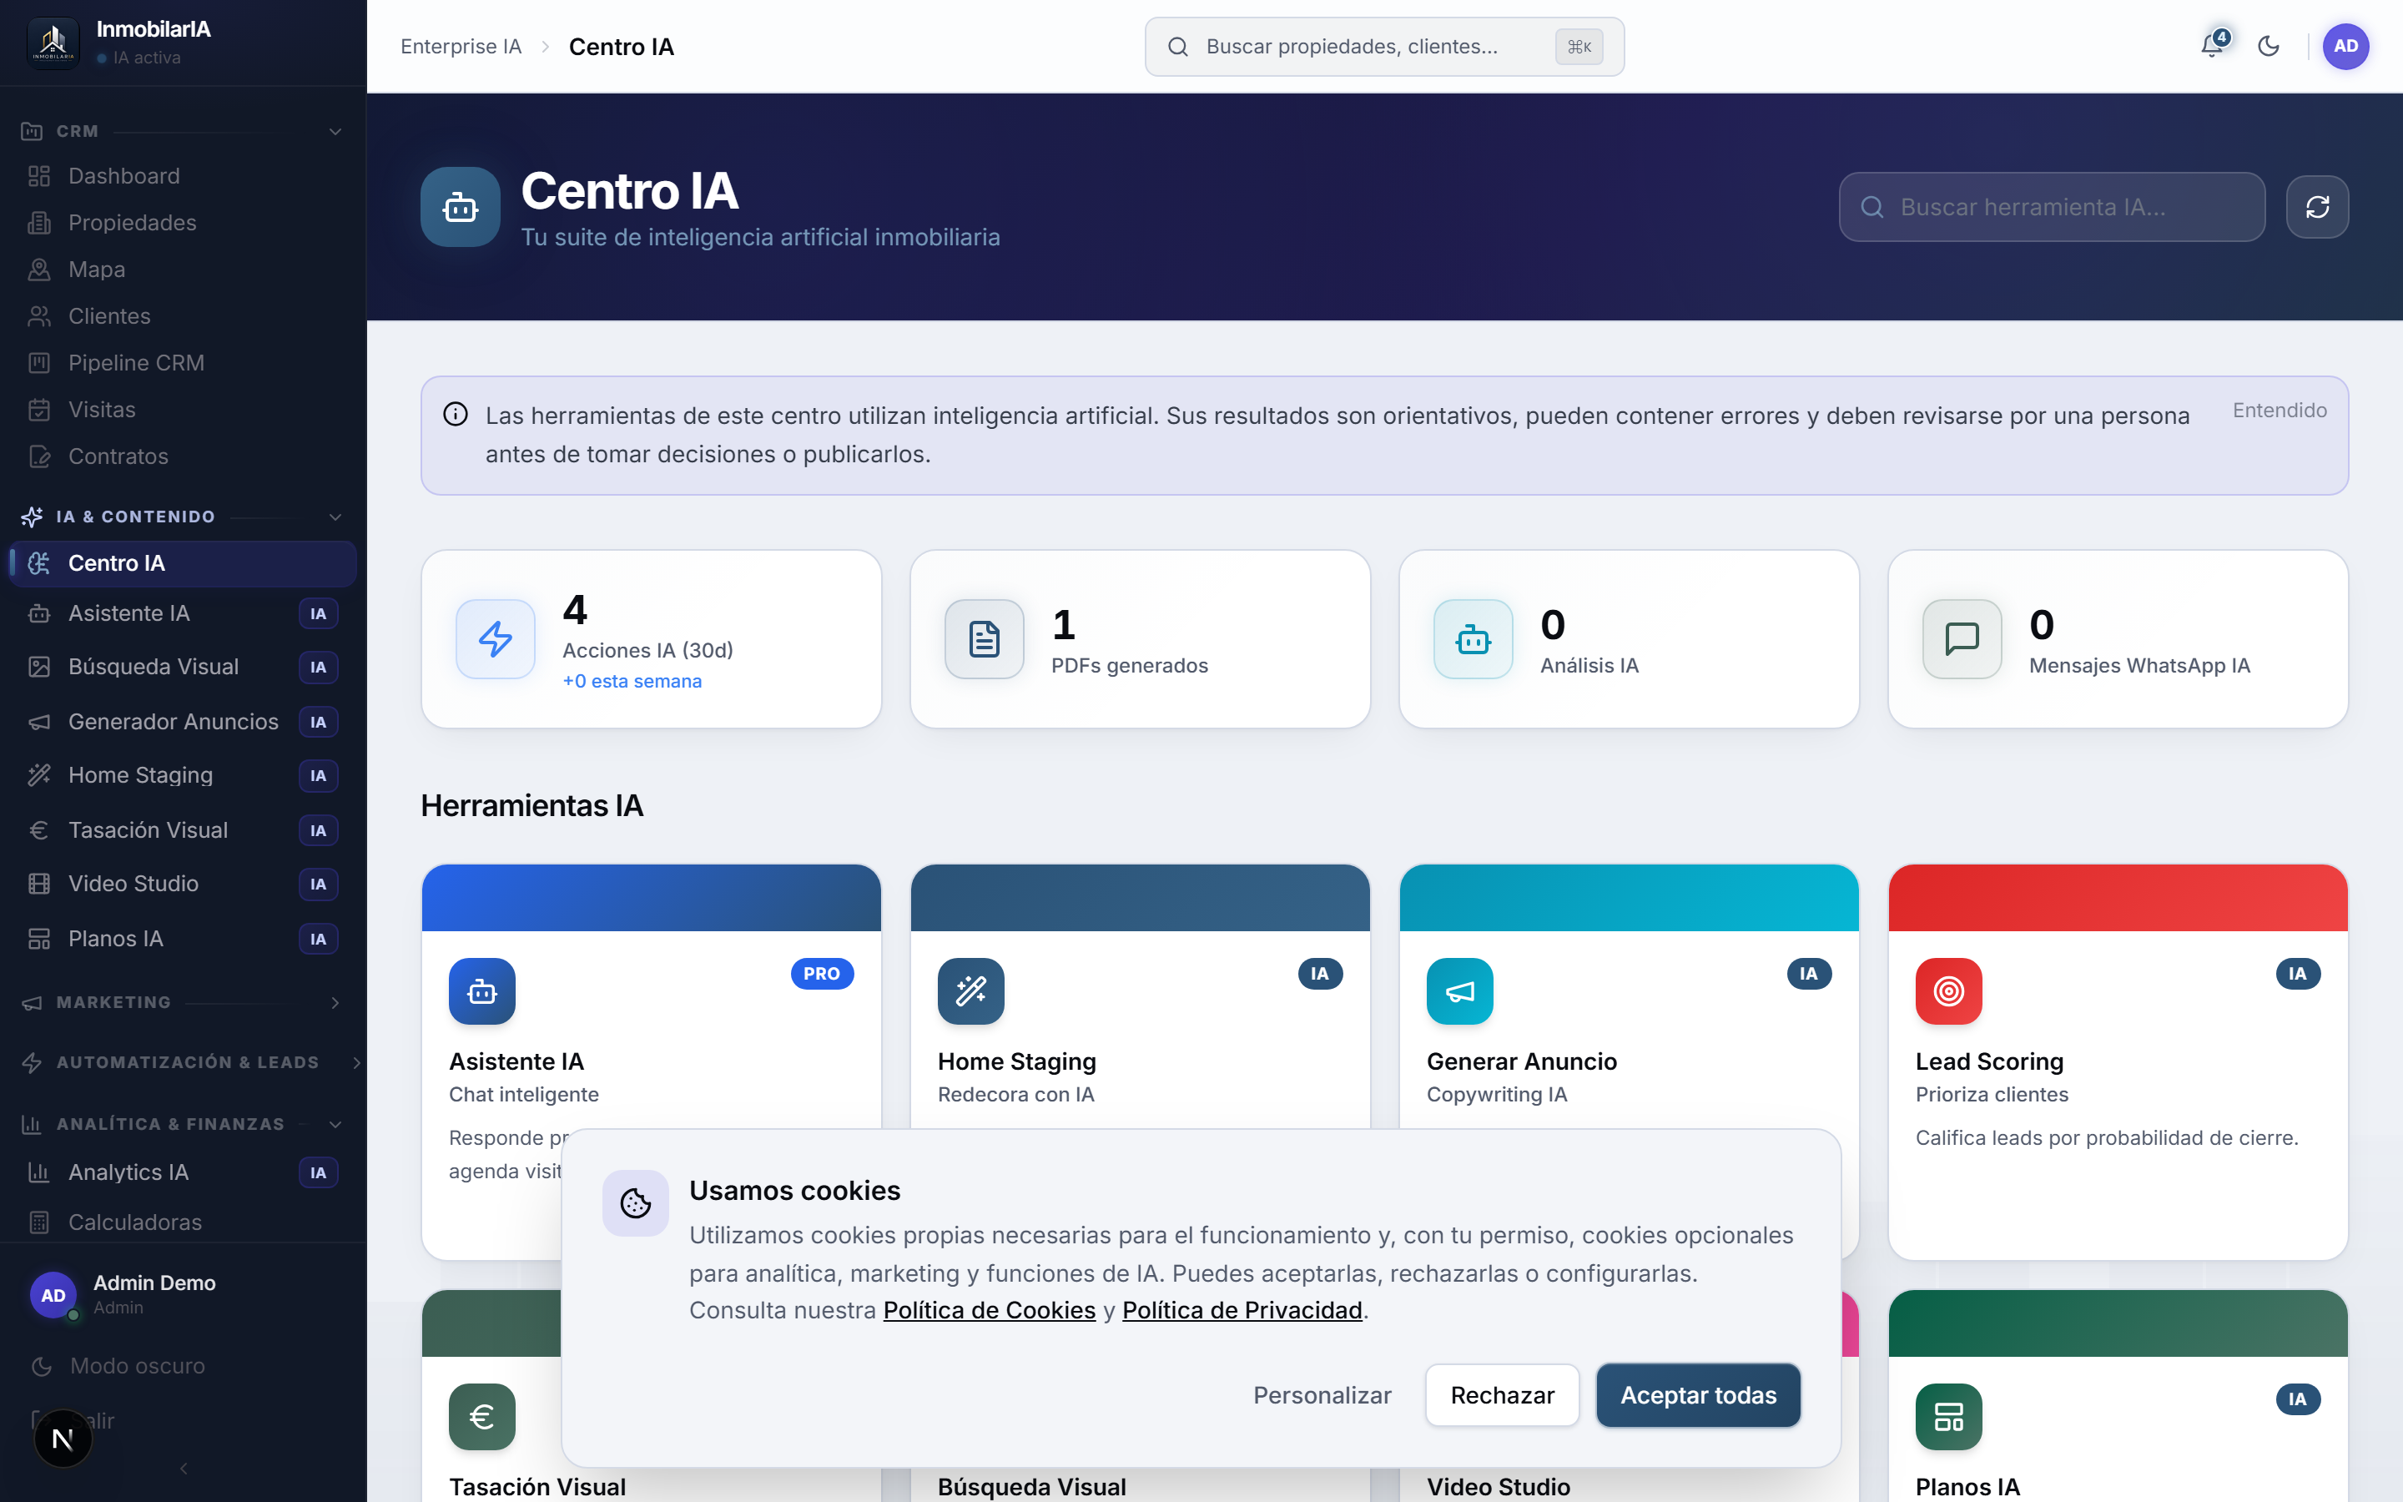Click the cookie icon in the banner

coord(636,1203)
